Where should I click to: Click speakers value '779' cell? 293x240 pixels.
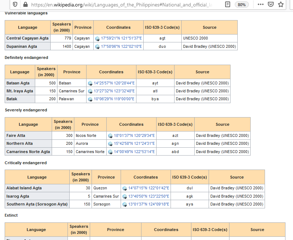click(61, 38)
